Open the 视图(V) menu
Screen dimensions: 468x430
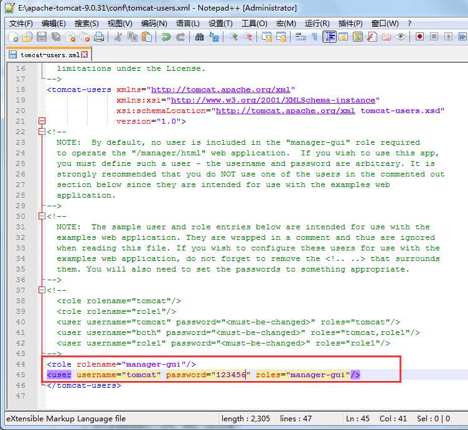(x=119, y=24)
